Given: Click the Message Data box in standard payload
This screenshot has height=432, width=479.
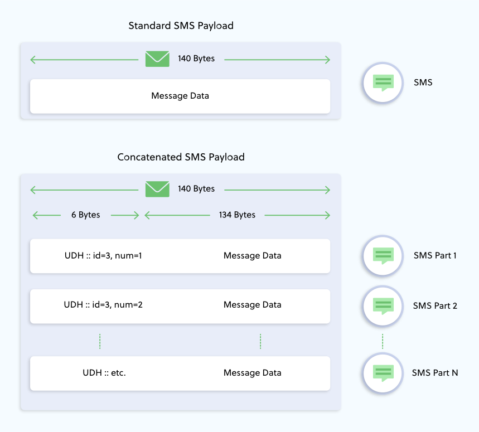Looking at the screenshot, I should pos(180,96).
